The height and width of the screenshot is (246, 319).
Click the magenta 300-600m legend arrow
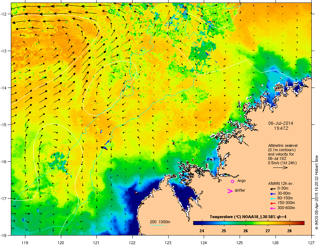[273, 208]
